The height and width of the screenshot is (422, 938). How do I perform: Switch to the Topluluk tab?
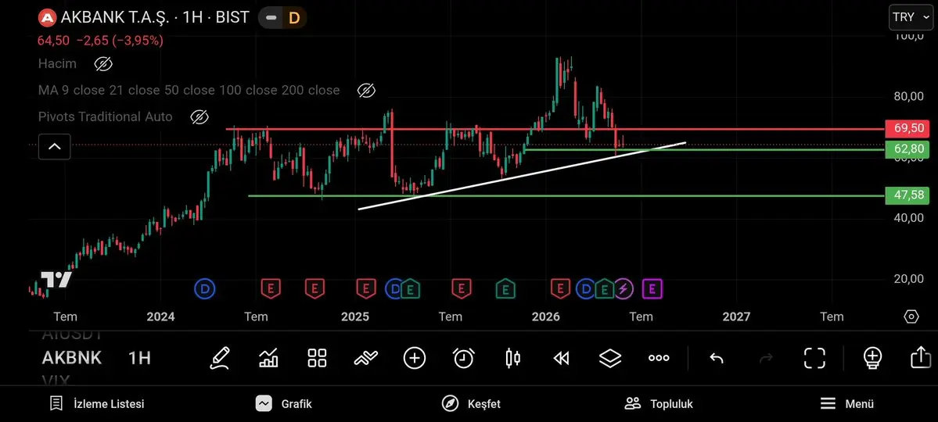(x=659, y=403)
